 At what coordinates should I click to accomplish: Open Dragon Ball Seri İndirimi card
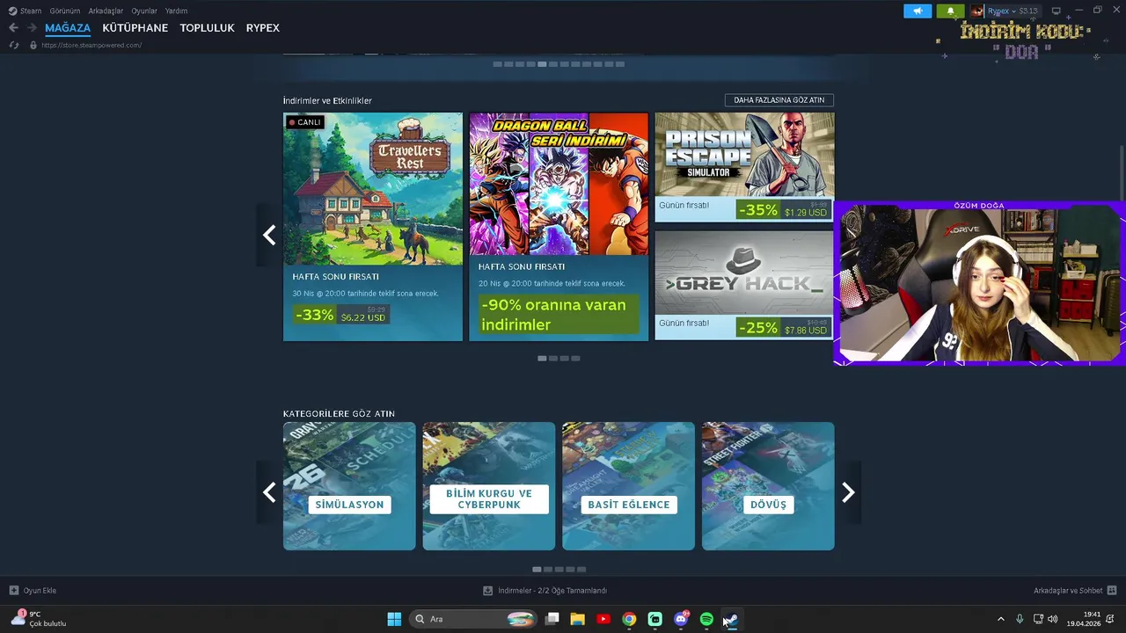click(559, 227)
